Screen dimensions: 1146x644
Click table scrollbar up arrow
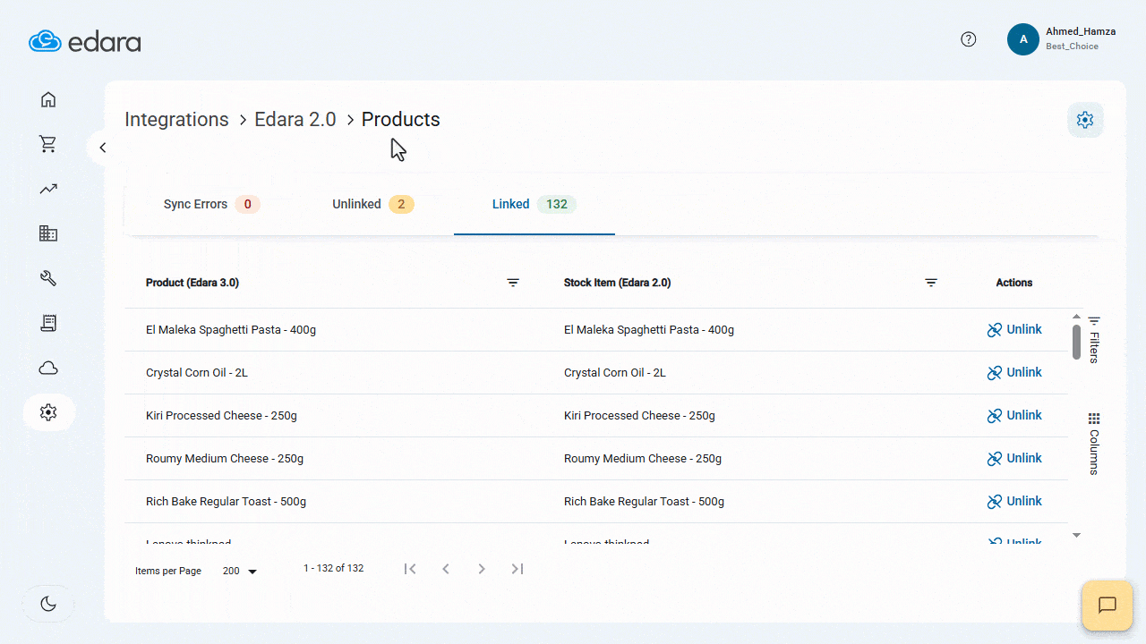coord(1076,317)
